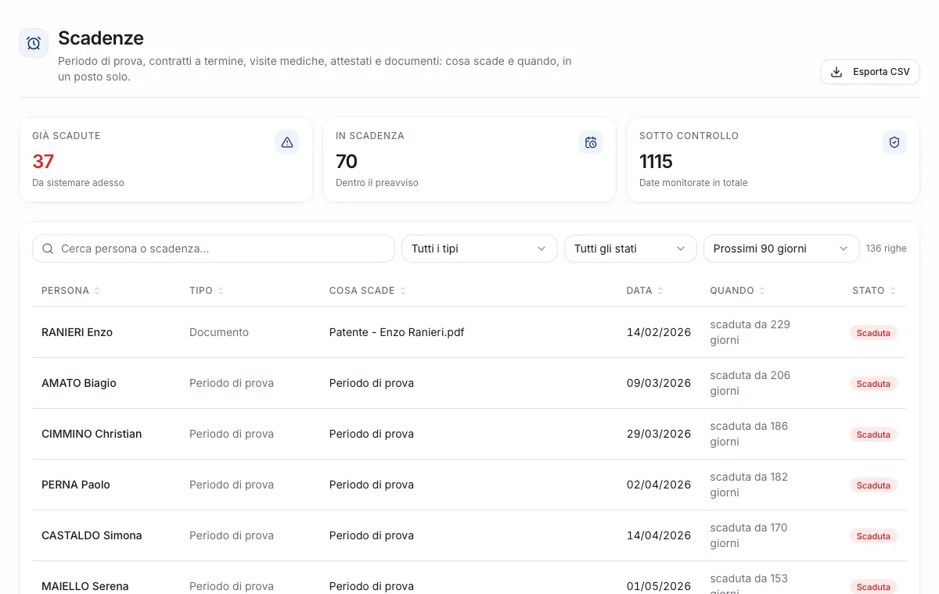
Task: Sort by the Quando column arrows
Action: coord(762,291)
